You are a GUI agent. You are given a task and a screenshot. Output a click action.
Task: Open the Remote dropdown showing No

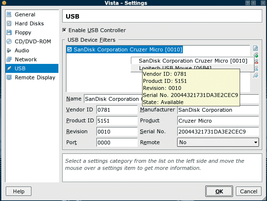point(218,142)
